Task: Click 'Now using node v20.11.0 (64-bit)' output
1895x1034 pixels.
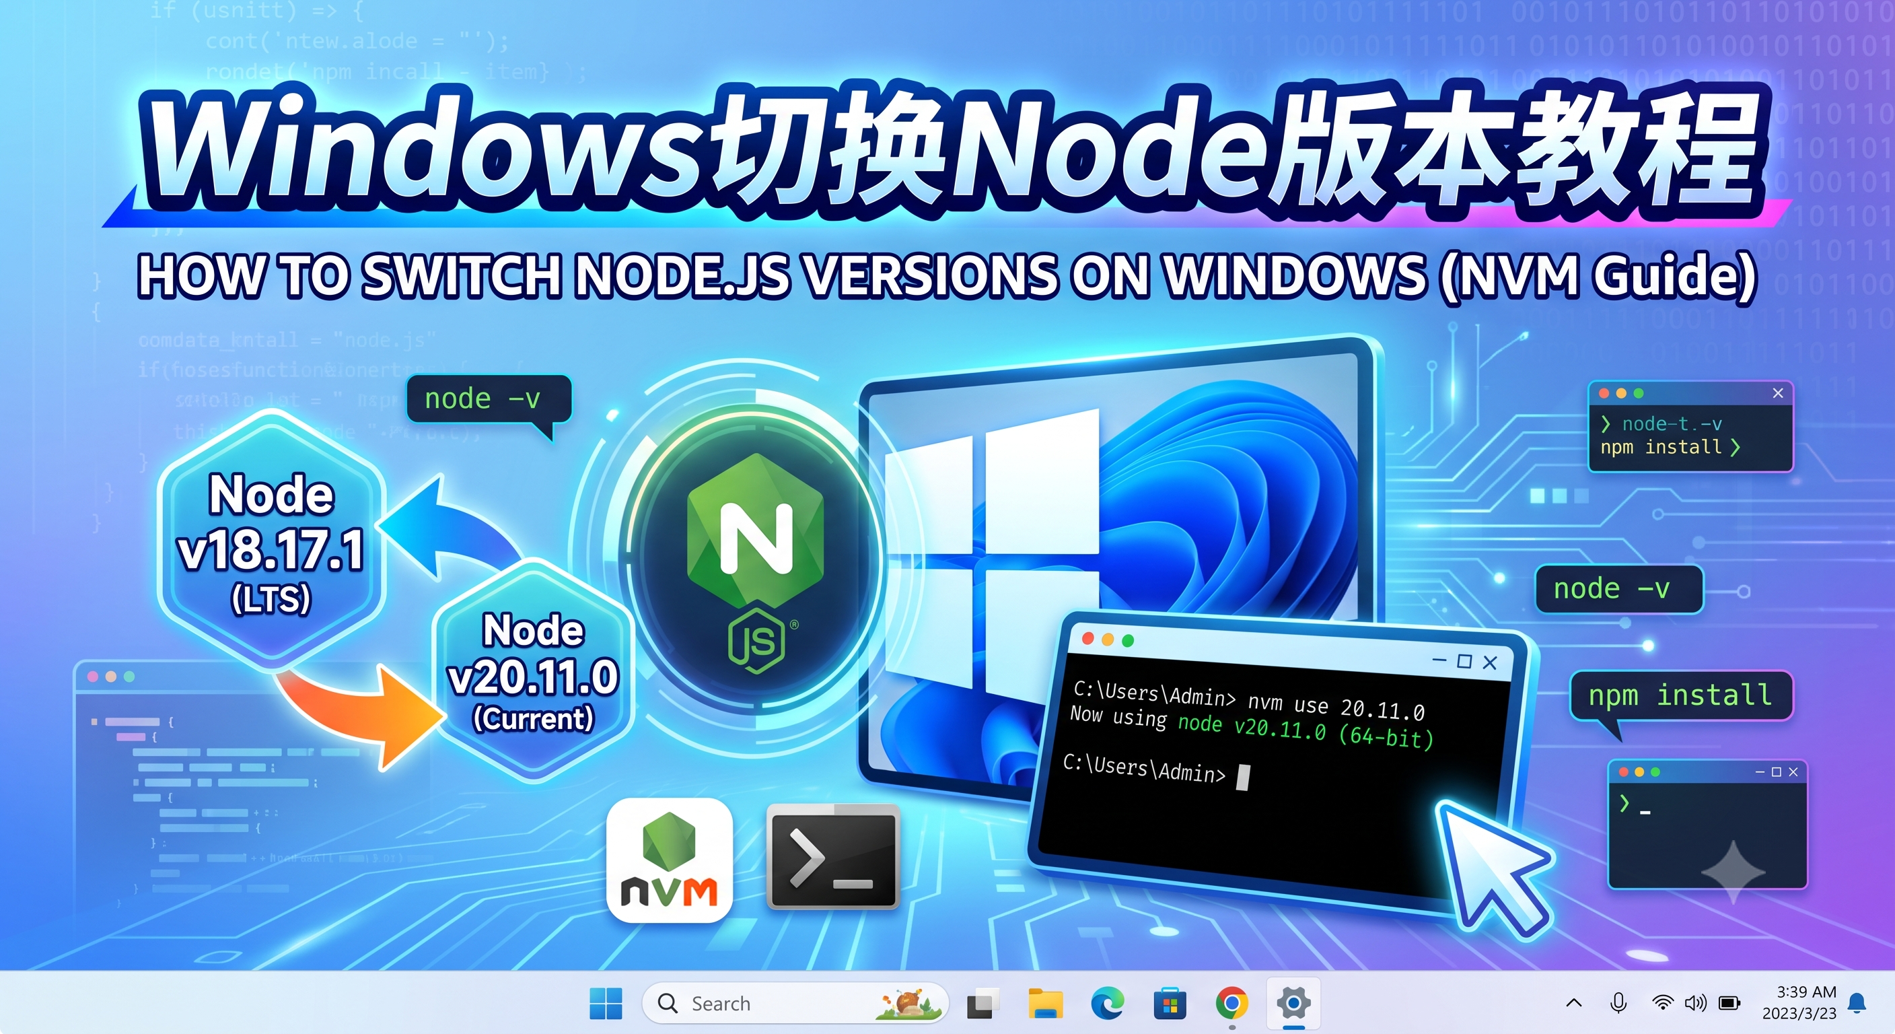Action: pos(1251,726)
